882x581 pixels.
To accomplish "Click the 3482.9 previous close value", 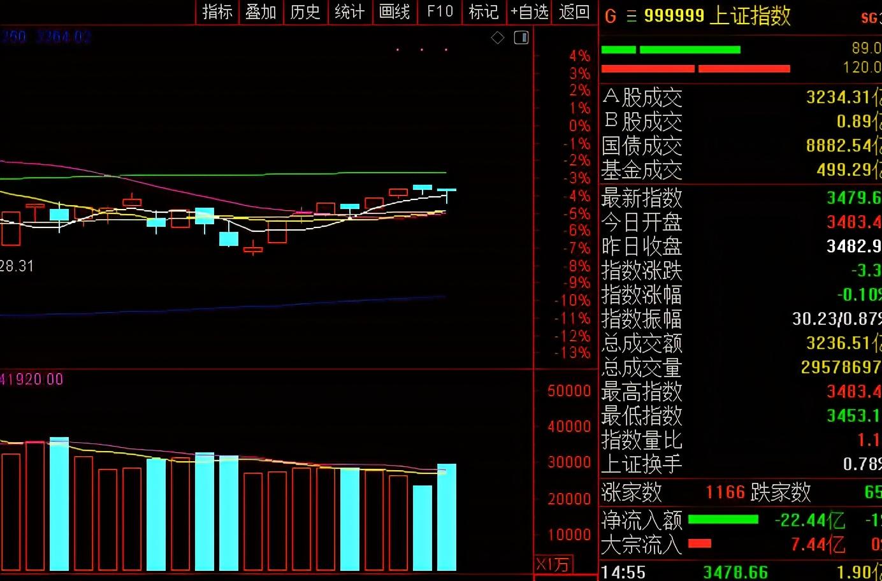I will point(854,247).
